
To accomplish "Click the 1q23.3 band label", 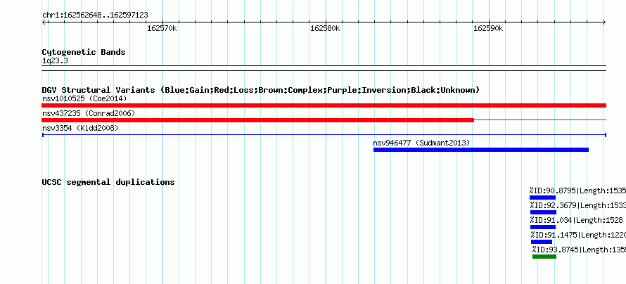I will (55, 61).
